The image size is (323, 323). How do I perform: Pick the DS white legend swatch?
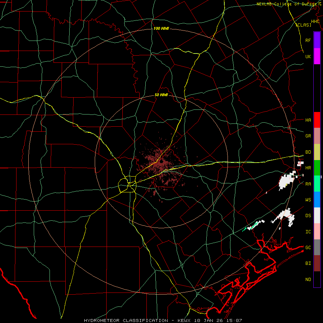pyautogui.click(x=317, y=215)
